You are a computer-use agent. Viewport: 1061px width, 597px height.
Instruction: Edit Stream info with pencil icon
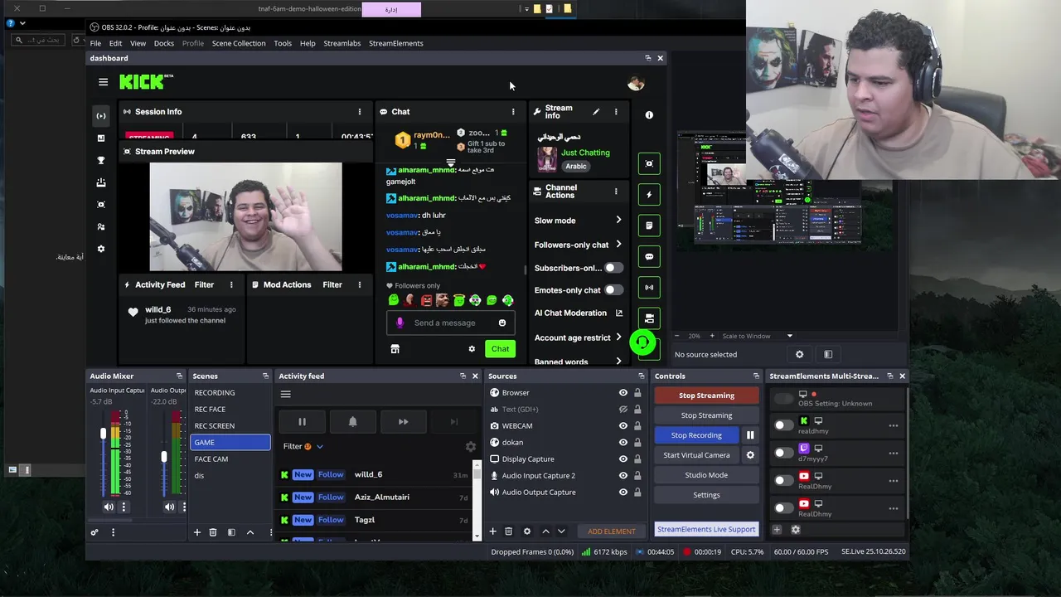coord(595,111)
